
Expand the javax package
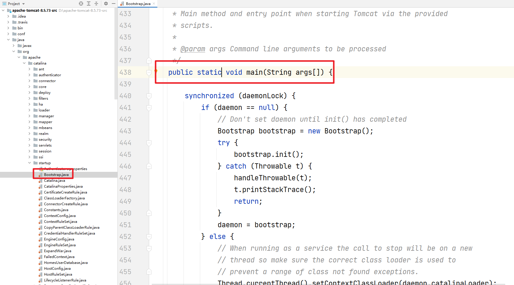coord(14,45)
